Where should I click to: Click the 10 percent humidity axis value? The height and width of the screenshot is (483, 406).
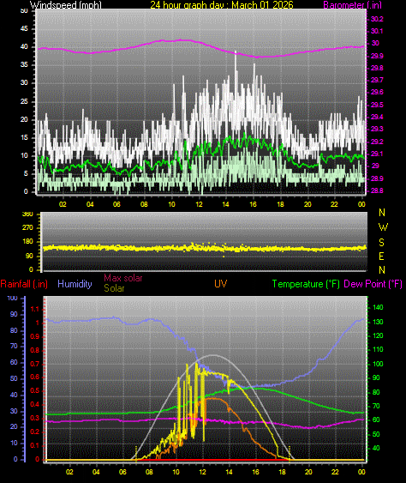click(x=14, y=444)
